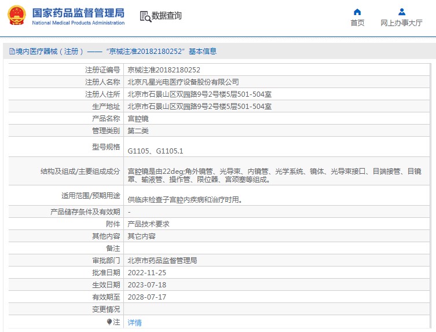Image resolution: width=436 pixels, height=332 pixels.
Task: Click the 生产地址 label
Action: (x=106, y=107)
